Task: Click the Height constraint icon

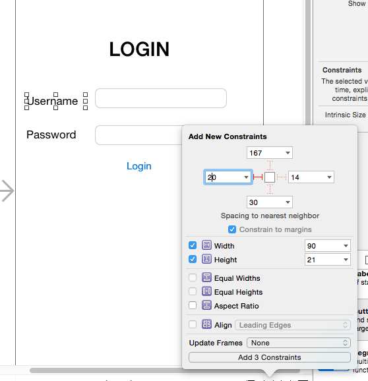Action: [x=206, y=259]
